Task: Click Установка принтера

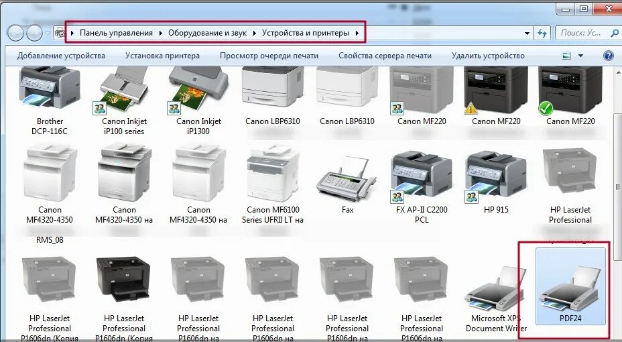Action: (162, 56)
